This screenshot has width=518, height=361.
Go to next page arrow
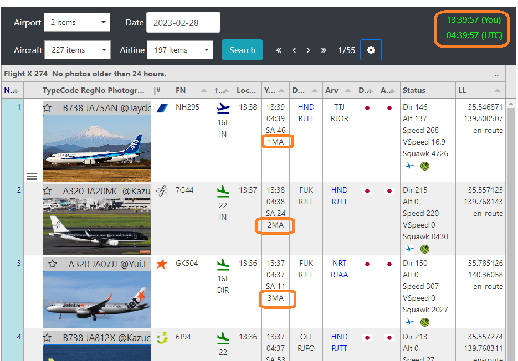tap(308, 50)
